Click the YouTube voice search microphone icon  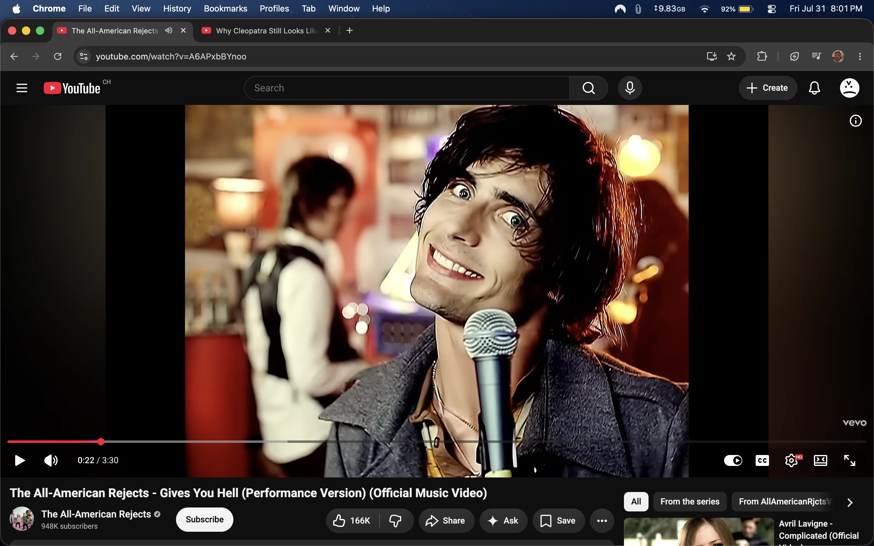(x=629, y=88)
